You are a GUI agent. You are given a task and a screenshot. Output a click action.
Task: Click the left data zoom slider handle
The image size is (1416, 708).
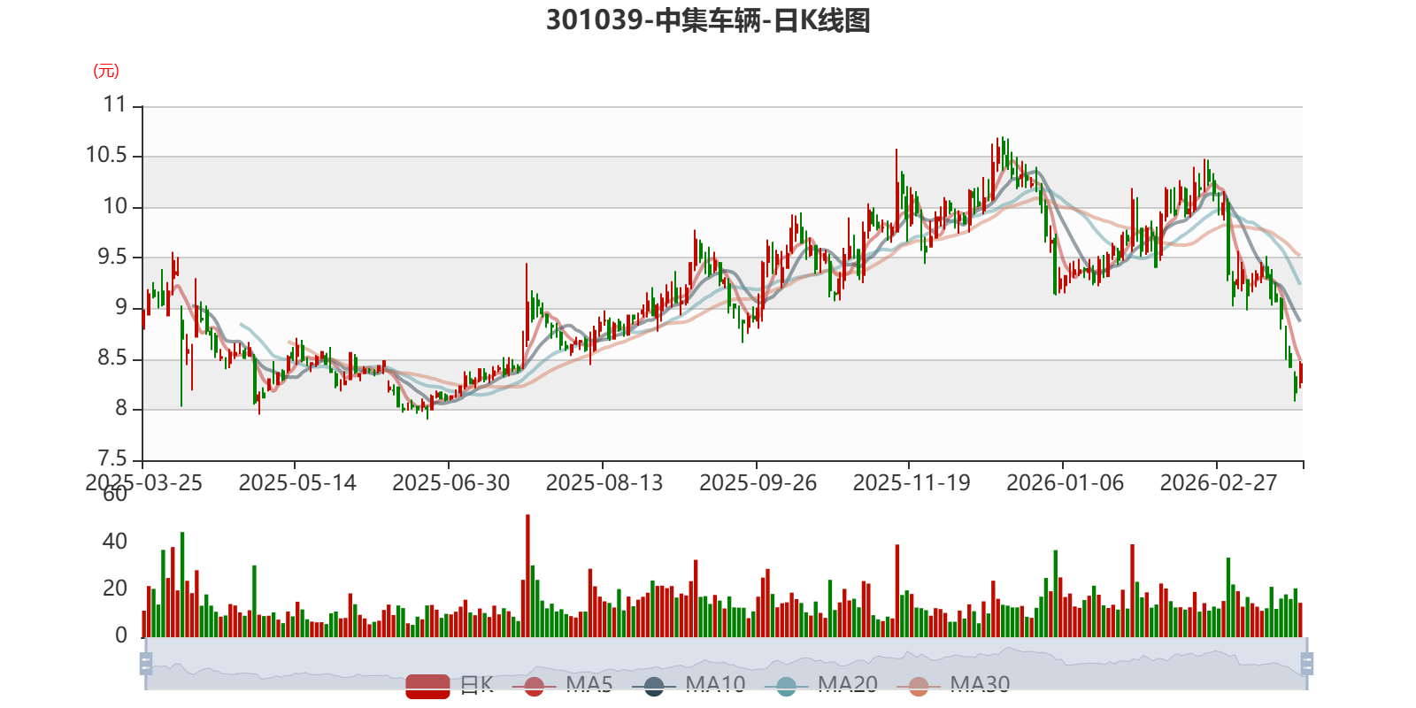[146, 664]
